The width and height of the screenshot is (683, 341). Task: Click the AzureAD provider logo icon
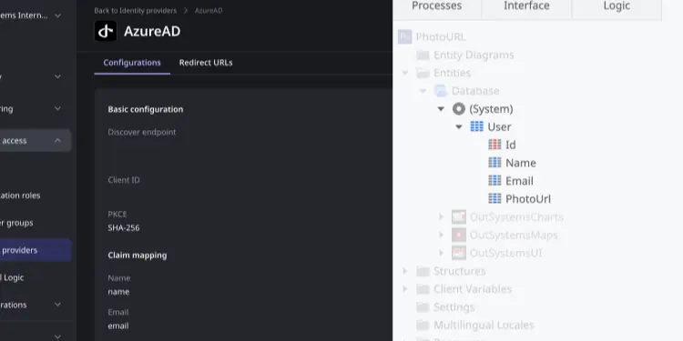[106, 31]
